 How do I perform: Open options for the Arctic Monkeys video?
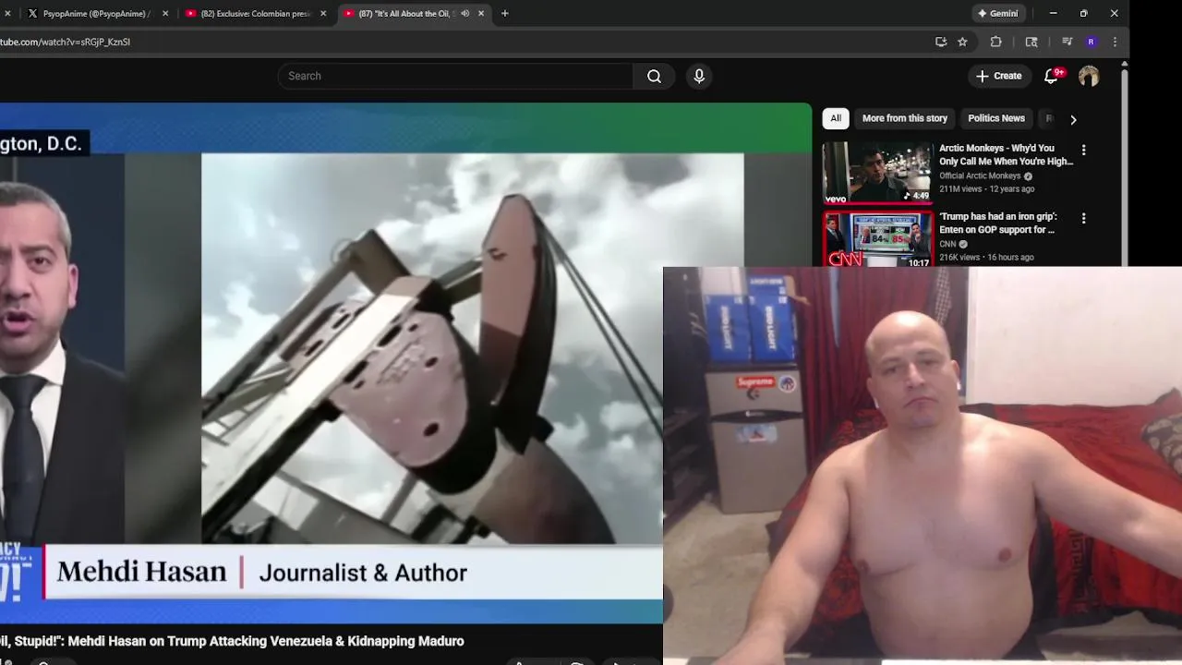click(x=1083, y=150)
